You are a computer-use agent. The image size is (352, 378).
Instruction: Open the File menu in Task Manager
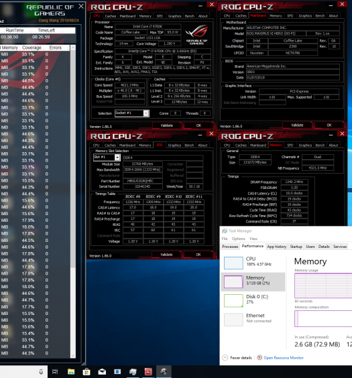coord(225,239)
